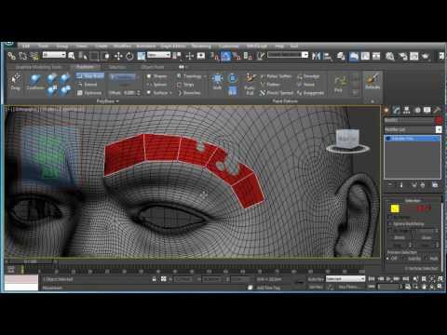Open the Material Editor from toolbar

(390, 56)
